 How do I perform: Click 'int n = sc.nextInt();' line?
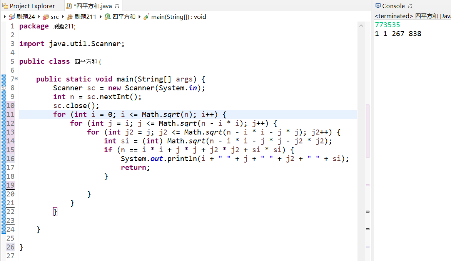coord(97,97)
